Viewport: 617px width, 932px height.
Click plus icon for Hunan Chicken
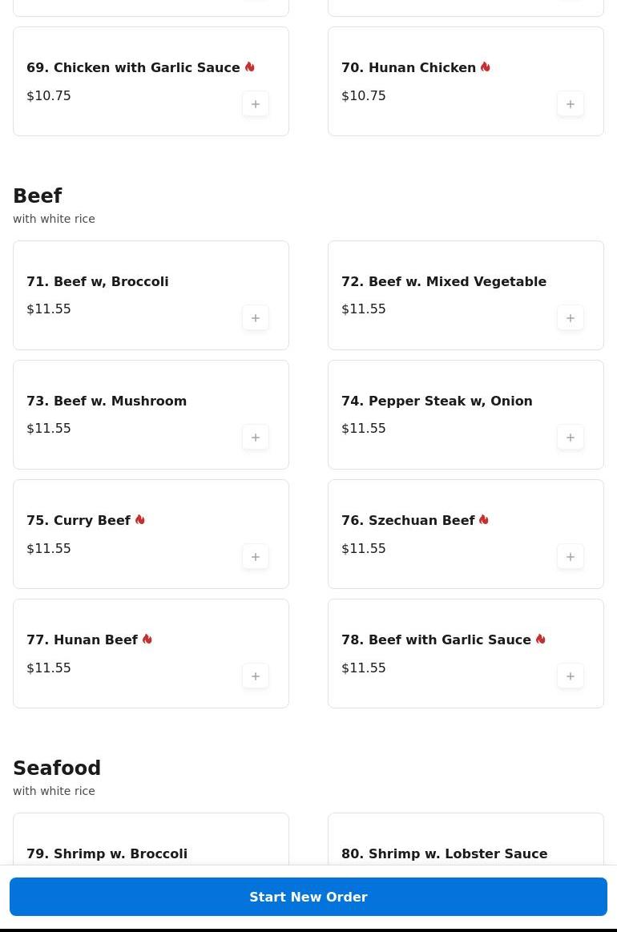click(571, 104)
